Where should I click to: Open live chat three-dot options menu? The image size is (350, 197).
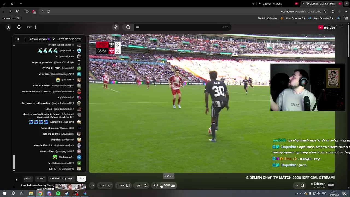tap(25, 39)
